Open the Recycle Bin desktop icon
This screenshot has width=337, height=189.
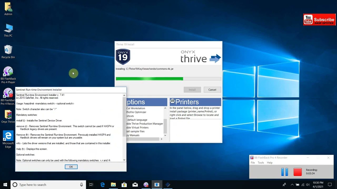(x=8, y=52)
